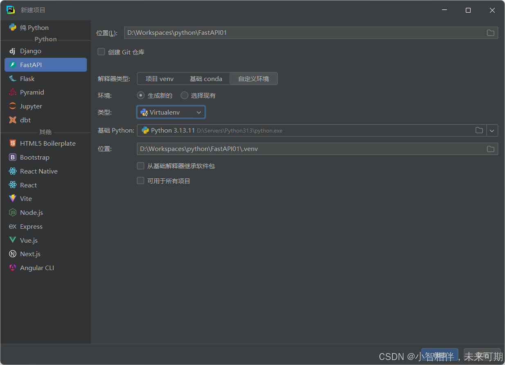The width and height of the screenshot is (505, 365).
Task: Switch to 项目 venv interpreter tab
Action: click(x=160, y=79)
